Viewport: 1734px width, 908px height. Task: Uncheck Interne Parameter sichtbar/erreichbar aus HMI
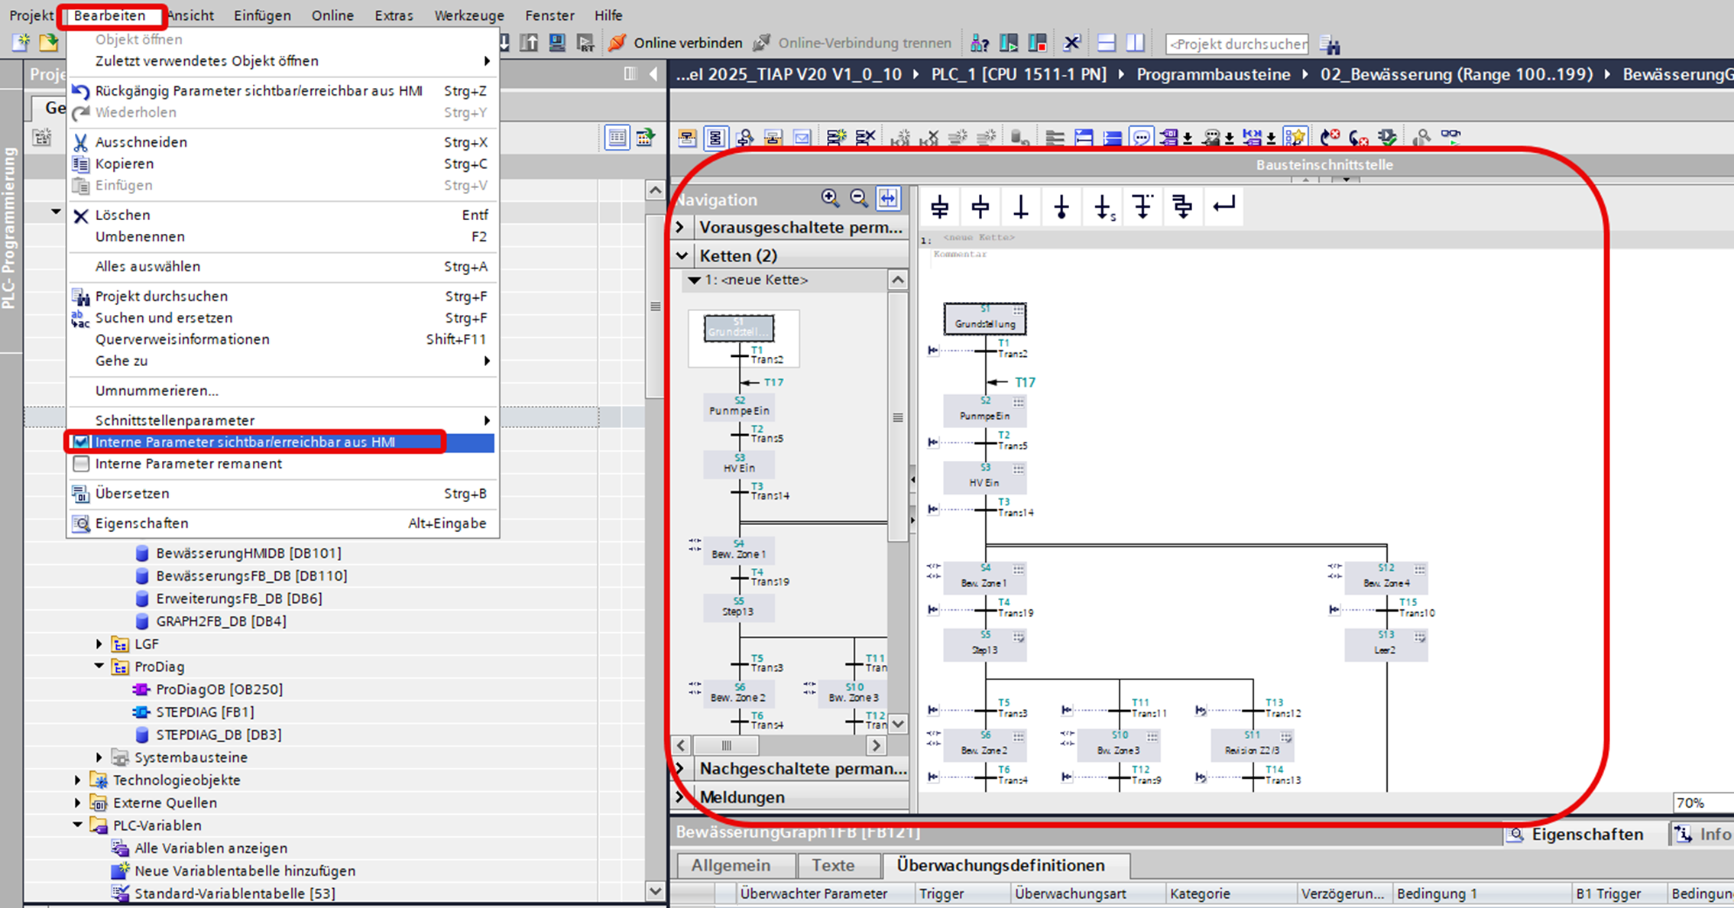(x=81, y=443)
